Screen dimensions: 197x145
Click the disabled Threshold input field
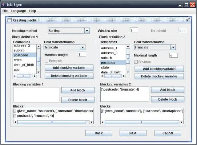click(183, 31)
